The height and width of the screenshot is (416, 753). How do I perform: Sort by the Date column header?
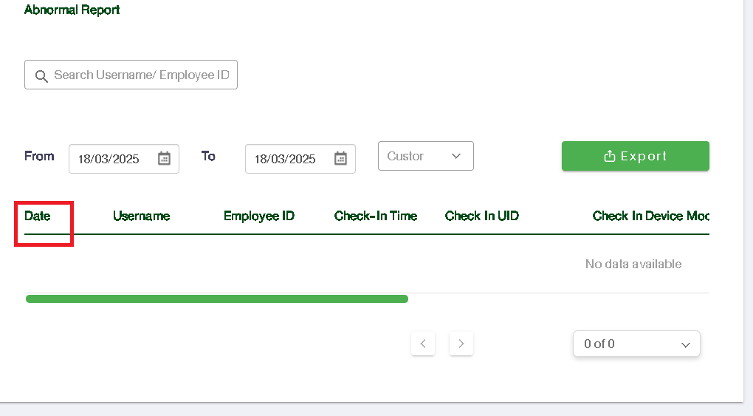click(38, 216)
